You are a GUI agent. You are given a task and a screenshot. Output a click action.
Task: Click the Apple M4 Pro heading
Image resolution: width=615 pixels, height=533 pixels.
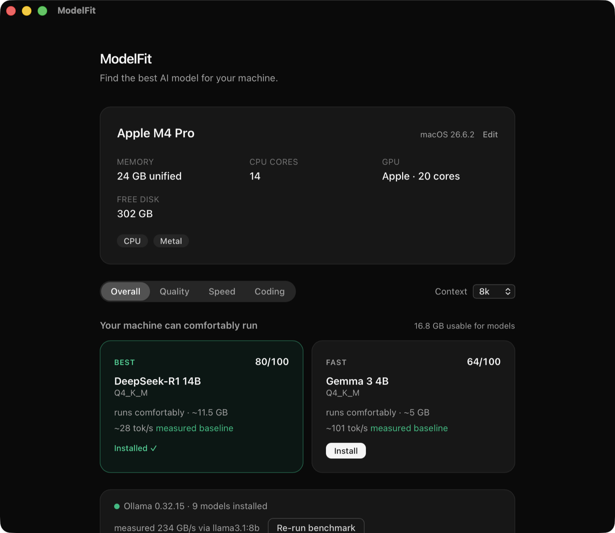[x=156, y=133]
